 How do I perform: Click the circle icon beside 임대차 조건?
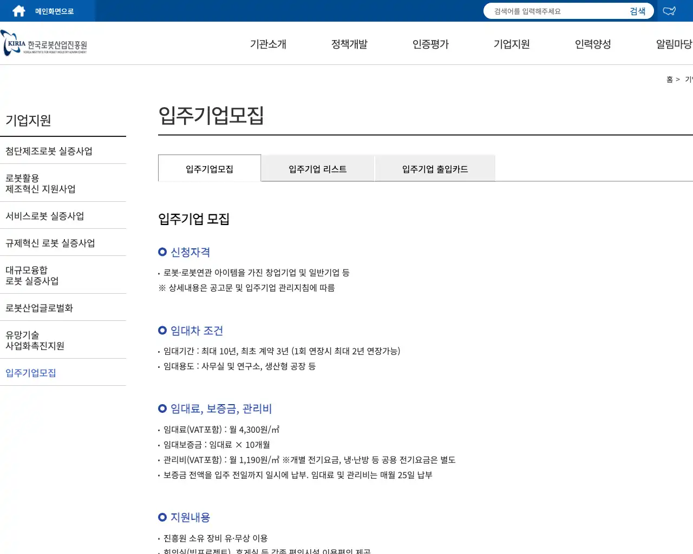[x=162, y=330]
